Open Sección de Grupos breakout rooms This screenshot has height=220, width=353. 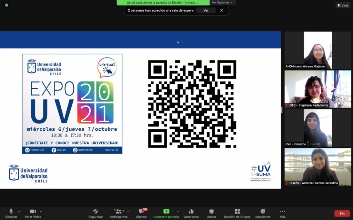click(x=237, y=213)
